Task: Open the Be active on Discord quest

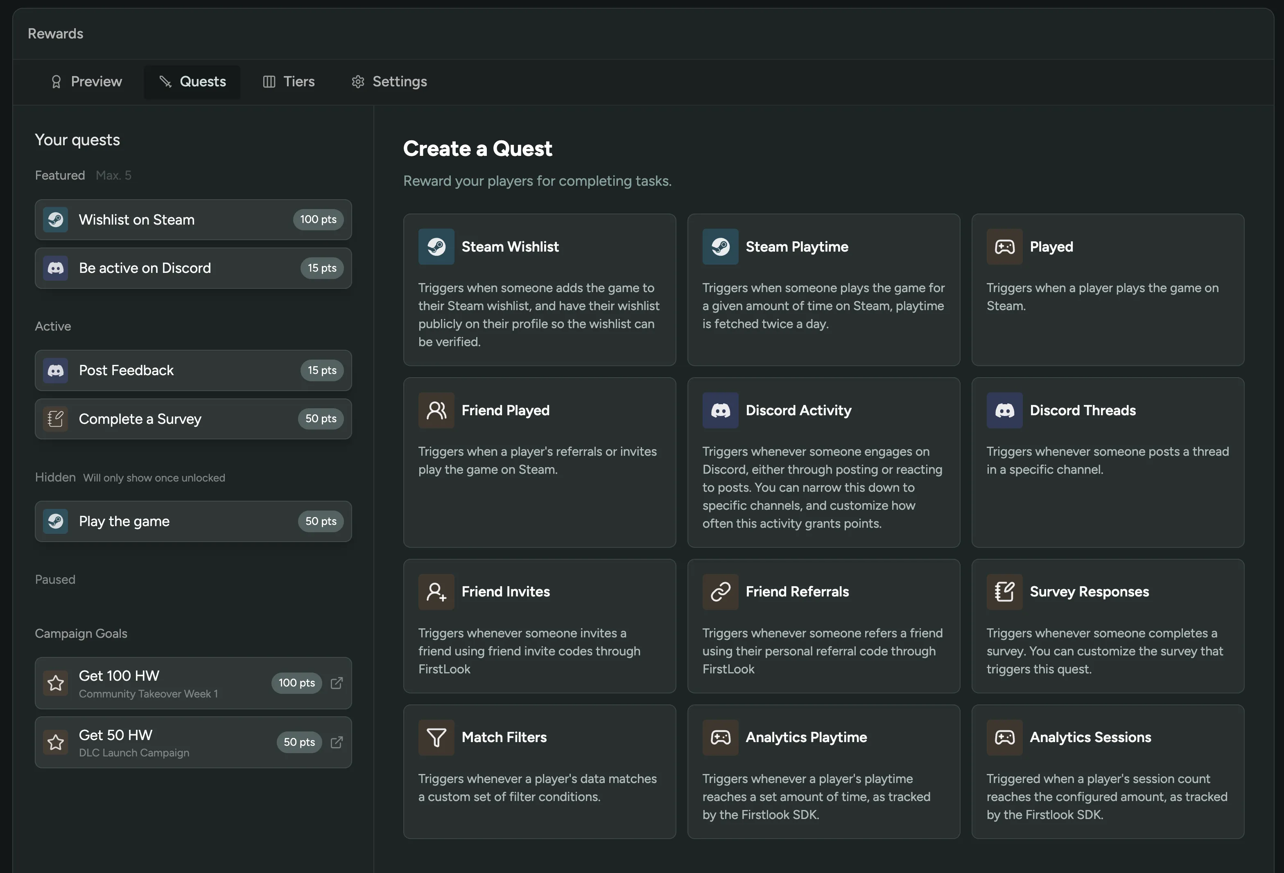Action: (x=193, y=268)
